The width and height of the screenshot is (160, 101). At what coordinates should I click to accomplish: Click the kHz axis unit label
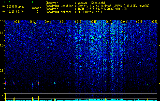click(2, 20)
